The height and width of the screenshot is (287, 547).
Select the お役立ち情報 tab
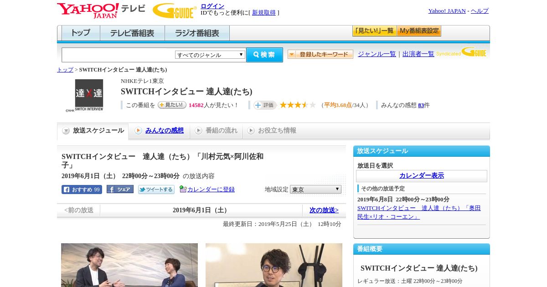272,131
